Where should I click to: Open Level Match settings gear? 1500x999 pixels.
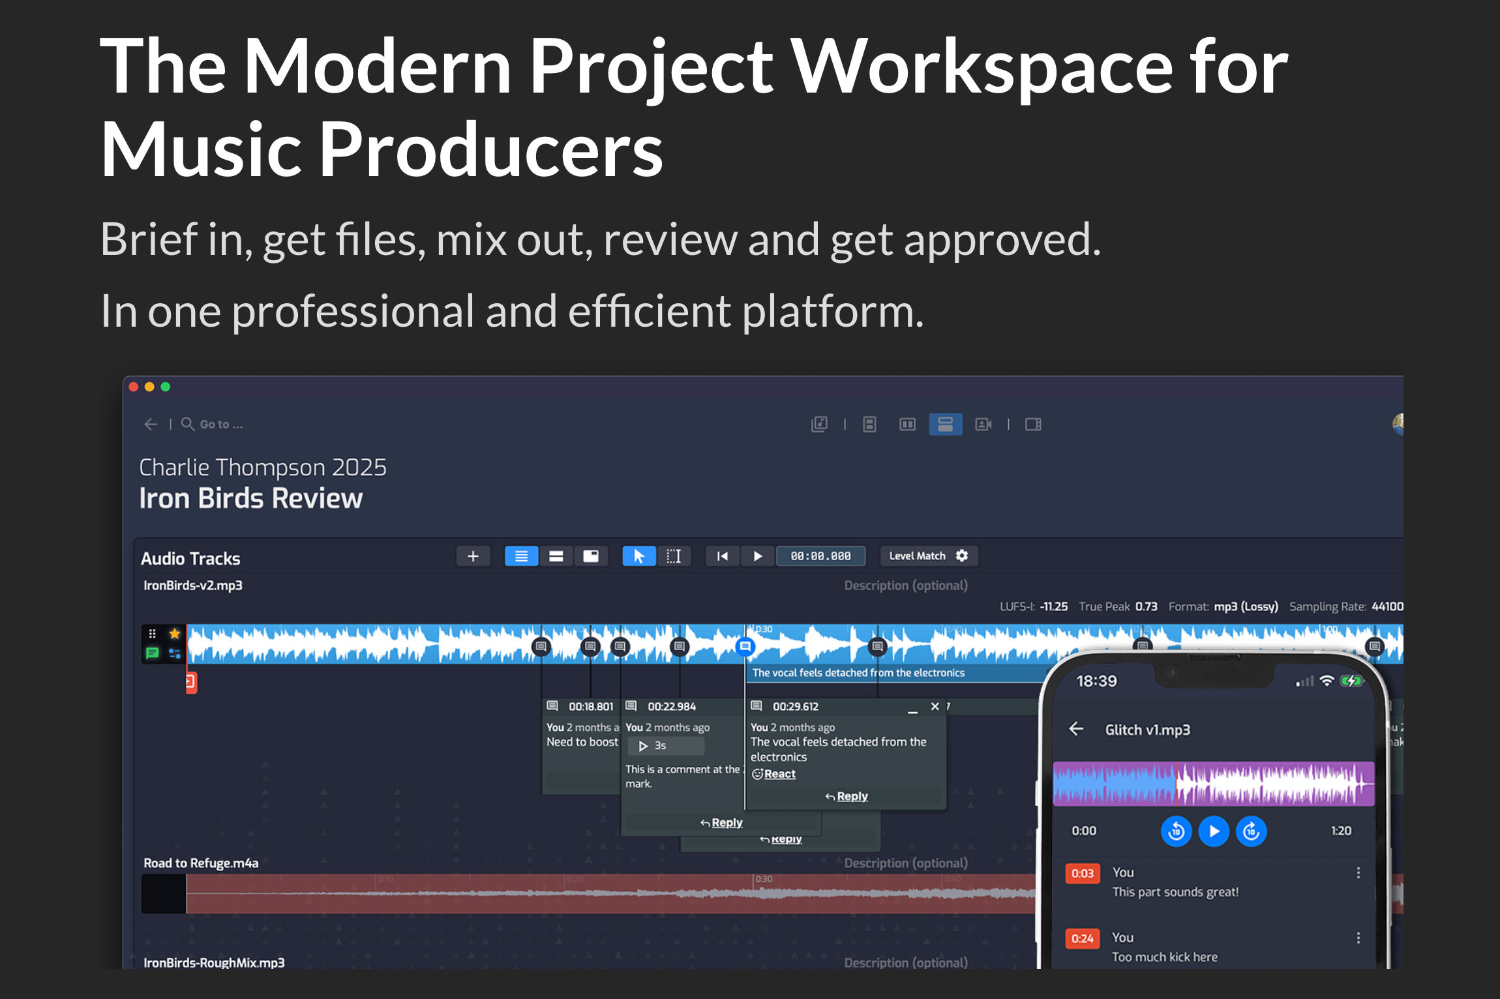pos(962,556)
